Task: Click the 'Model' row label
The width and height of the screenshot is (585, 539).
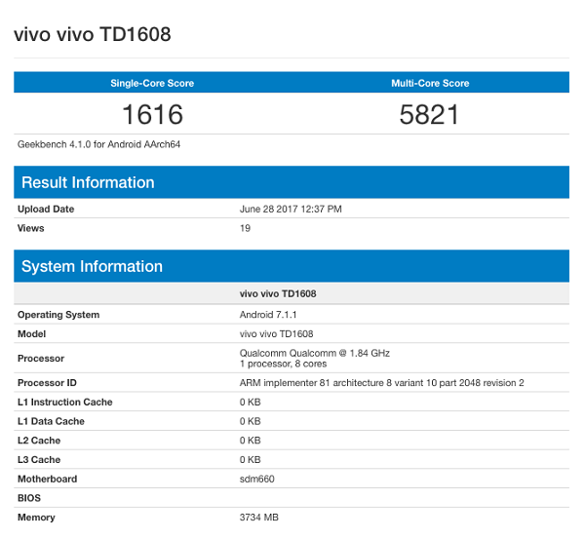Action: point(32,333)
